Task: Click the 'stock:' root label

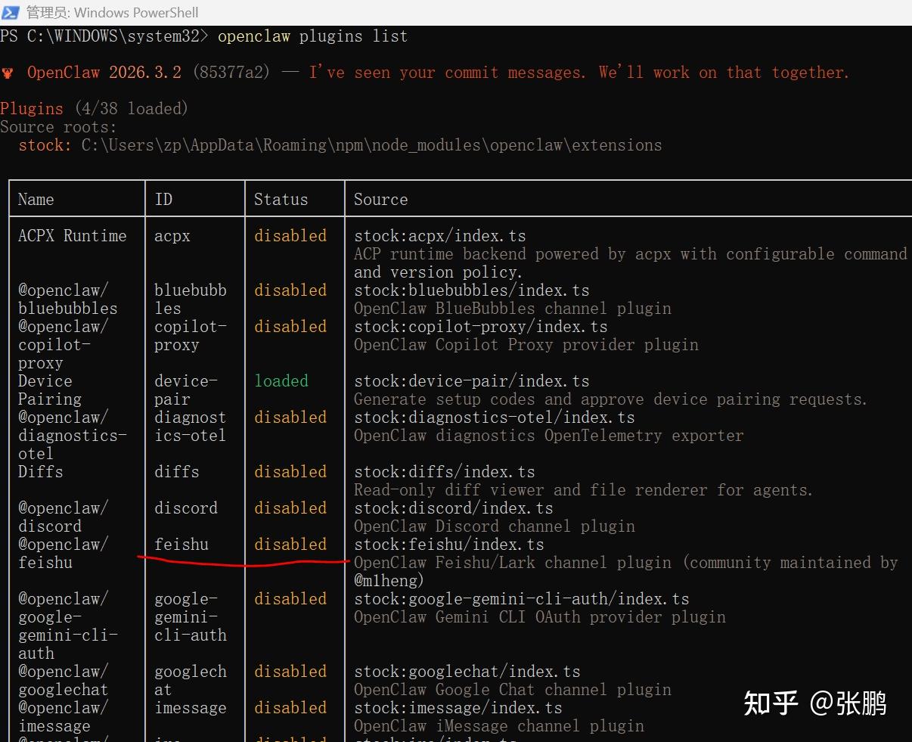Action: click(x=45, y=145)
